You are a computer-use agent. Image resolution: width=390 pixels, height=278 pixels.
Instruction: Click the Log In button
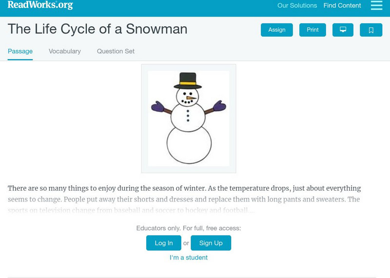pos(164,243)
